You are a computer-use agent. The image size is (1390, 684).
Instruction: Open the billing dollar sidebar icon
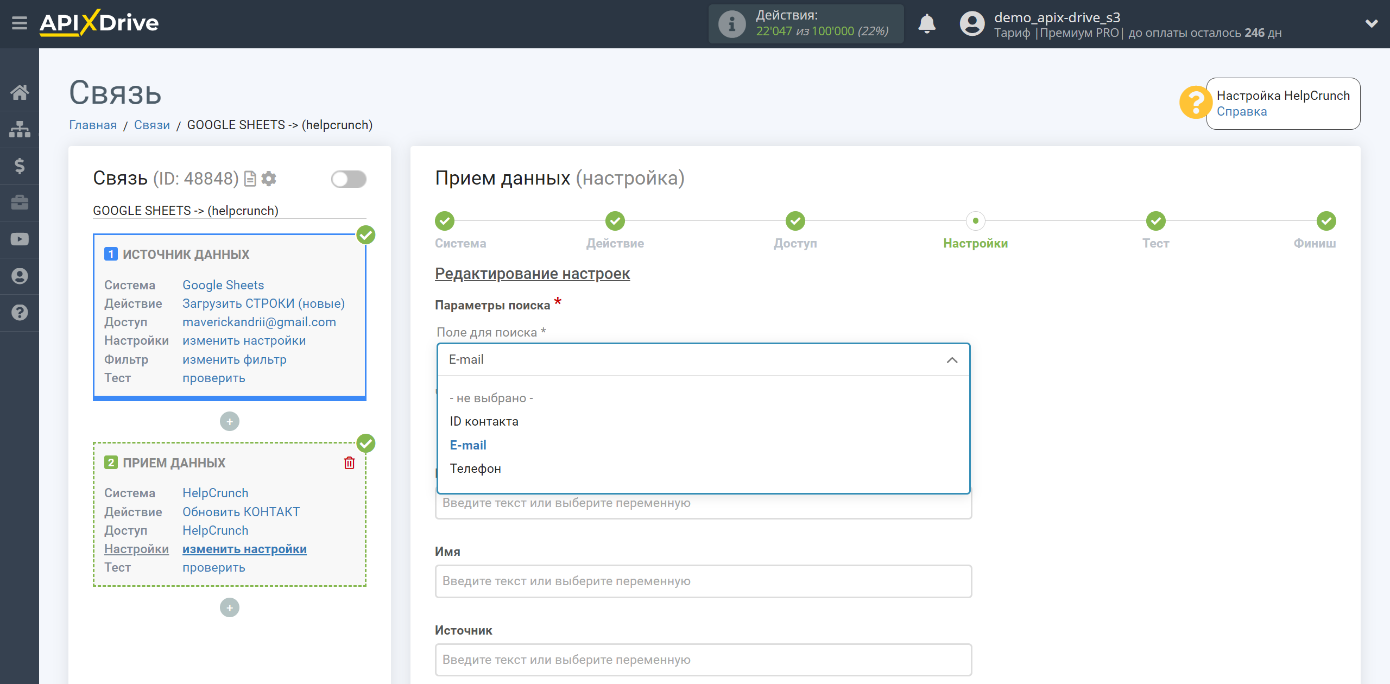coord(20,166)
